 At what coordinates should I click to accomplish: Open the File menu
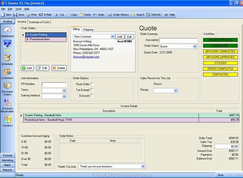coord(3,9)
